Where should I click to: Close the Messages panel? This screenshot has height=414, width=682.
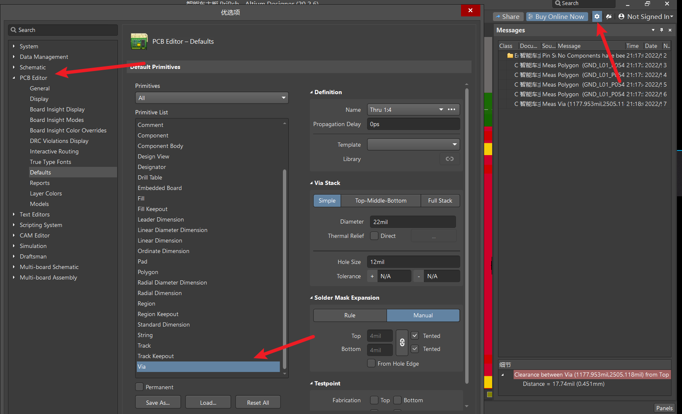point(670,30)
